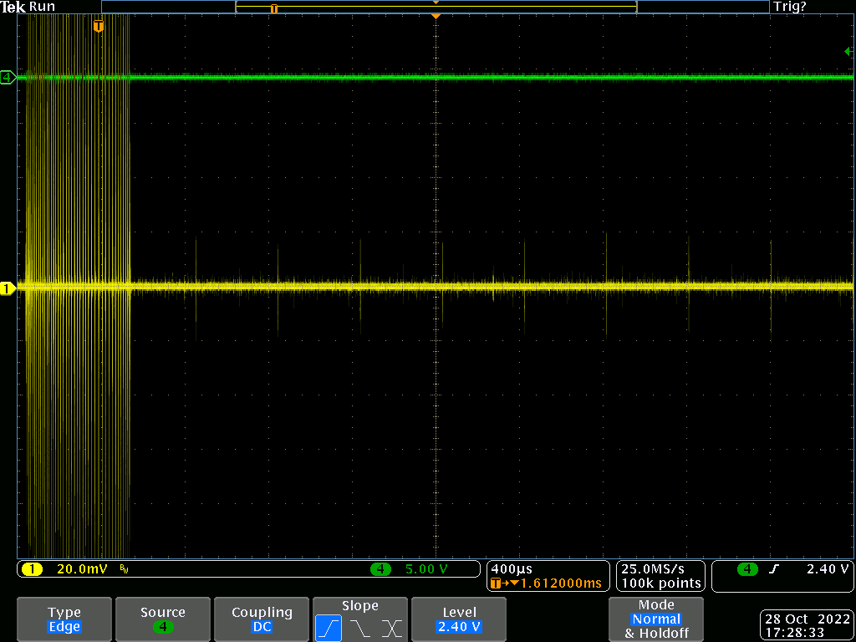
Task: Click the green channel 4 badge in readout
Action: tap(380, 569)
